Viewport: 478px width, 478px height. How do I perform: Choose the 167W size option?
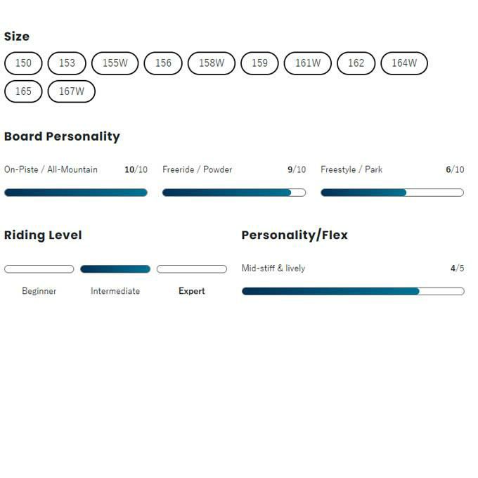click(x=72, y=91)
